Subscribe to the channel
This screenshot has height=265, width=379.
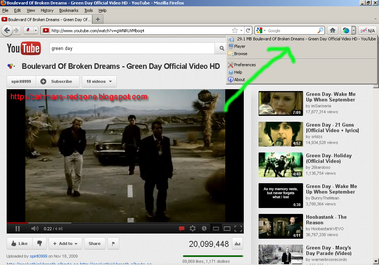[57, 81]
